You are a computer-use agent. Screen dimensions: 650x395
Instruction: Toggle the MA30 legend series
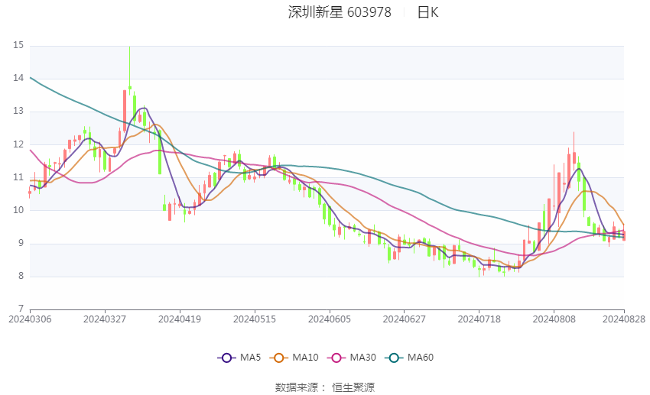pyautogui.click(x=352, y=358)
